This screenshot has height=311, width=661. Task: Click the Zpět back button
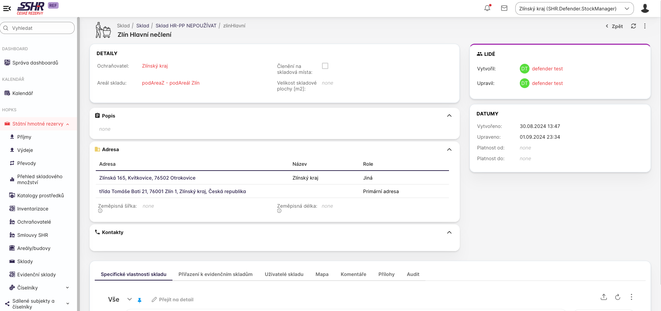coord(614,26)
